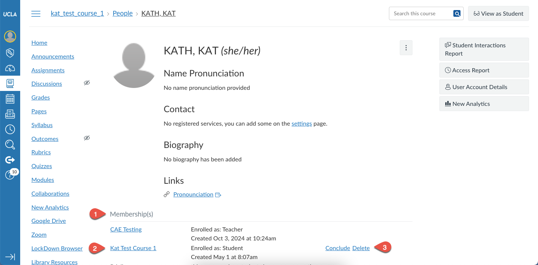The image size is (538, 265).
Task: Open the Help icon with 10 badge
Action: [10, 175]
